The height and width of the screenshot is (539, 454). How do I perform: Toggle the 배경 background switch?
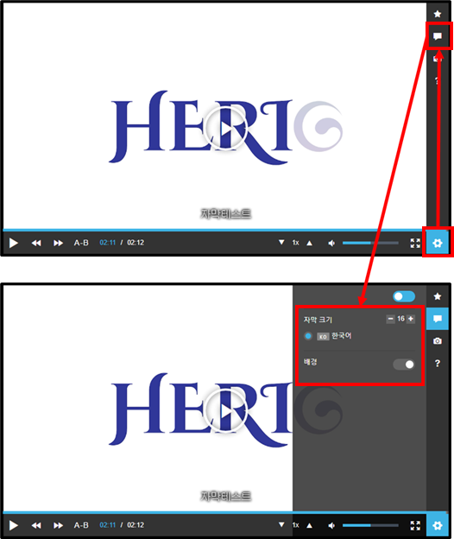pyautogui.click(x=404, y=365)
